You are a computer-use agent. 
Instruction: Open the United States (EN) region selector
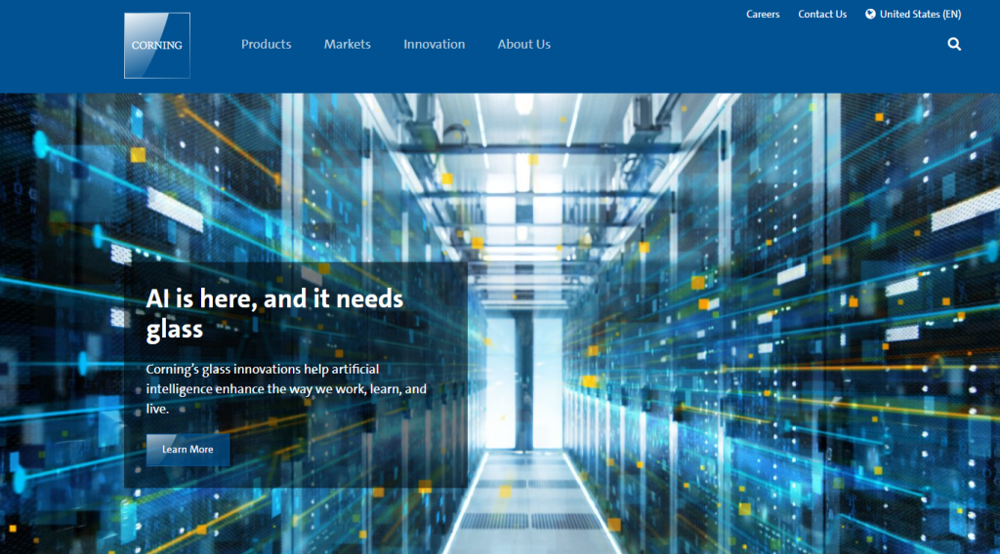point(920,15)
